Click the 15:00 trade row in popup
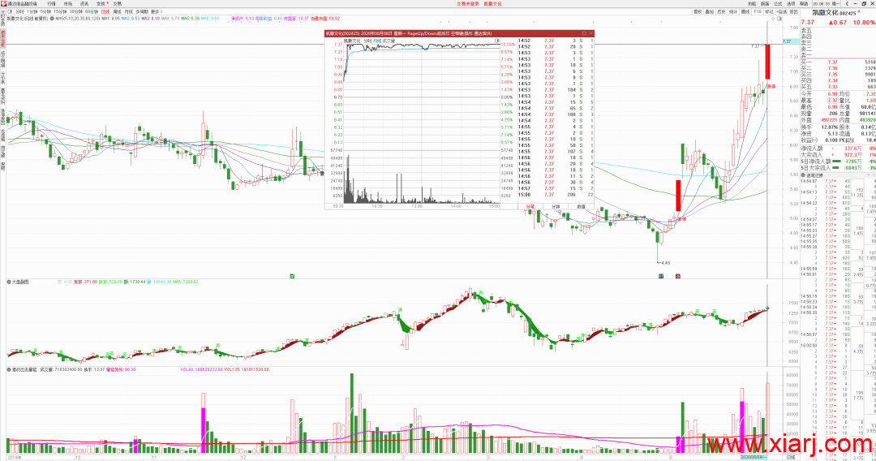Viewport: 876px width, 461px height. (x=556, y=195)
